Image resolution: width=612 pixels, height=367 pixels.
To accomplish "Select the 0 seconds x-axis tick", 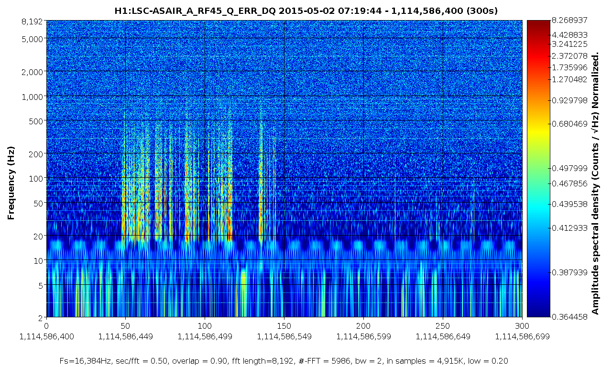I will [x=46, y=325].
